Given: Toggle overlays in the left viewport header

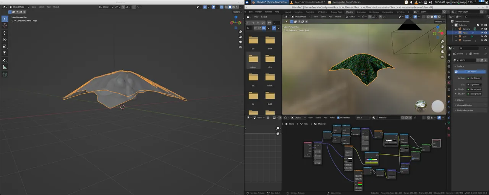Looking at the screenshot, I should coord(213,7).
